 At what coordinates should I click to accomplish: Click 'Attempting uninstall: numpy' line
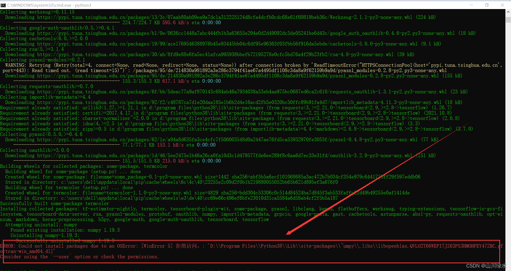pyautogui.click(x=41, y=225)
